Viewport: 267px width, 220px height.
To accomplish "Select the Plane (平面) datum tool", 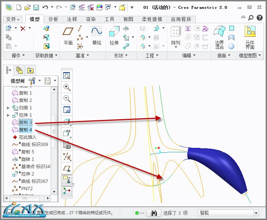I will pos(68,36).
